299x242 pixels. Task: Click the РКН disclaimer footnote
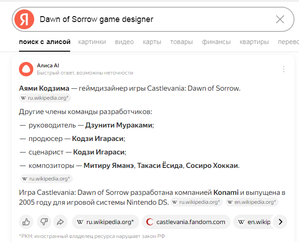click(x=92, y=236)
